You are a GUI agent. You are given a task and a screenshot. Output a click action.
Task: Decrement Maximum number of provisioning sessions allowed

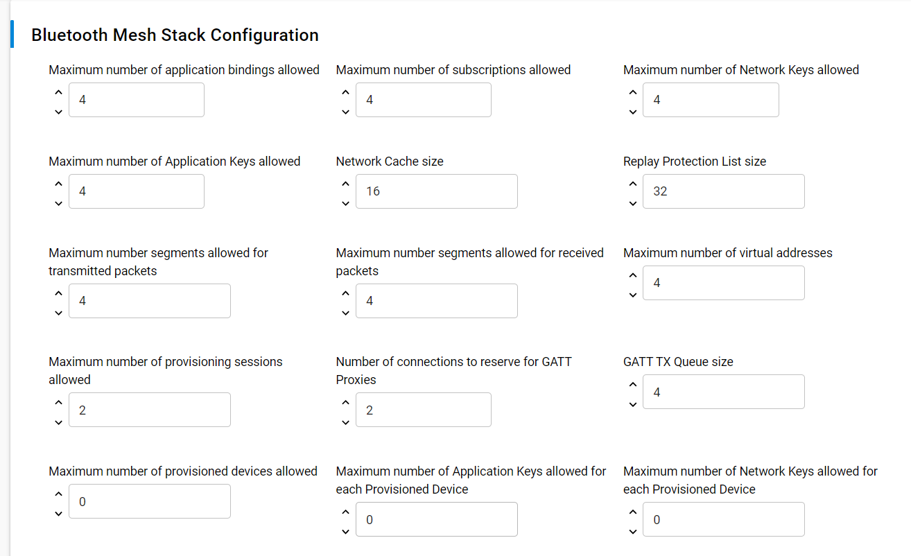click(x=58, y=422)
